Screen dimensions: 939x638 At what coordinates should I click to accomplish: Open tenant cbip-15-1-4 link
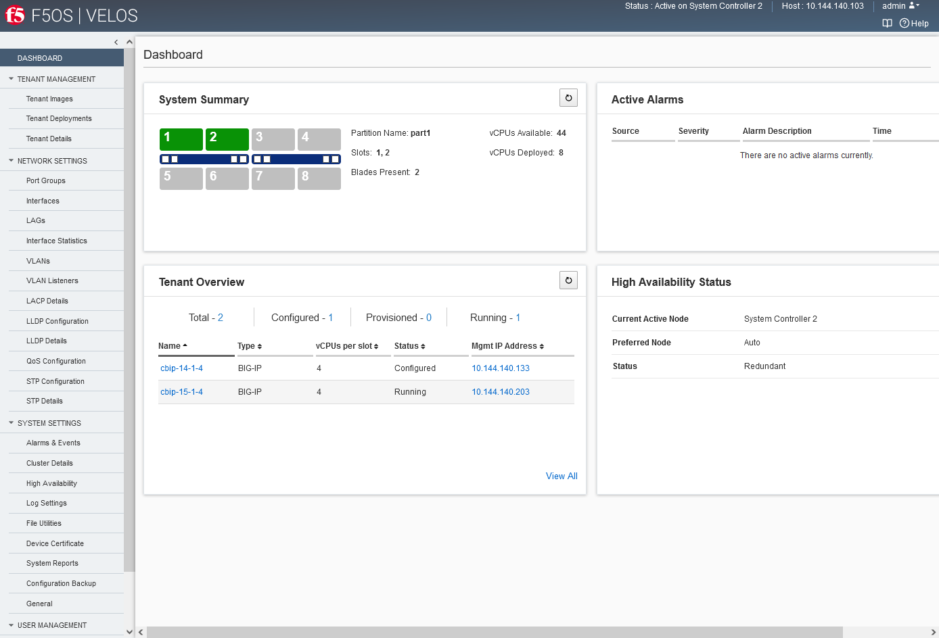point(181,392)
